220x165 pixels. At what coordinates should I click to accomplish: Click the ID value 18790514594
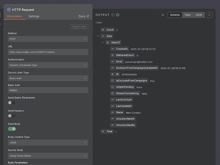(x=129, y=75)
